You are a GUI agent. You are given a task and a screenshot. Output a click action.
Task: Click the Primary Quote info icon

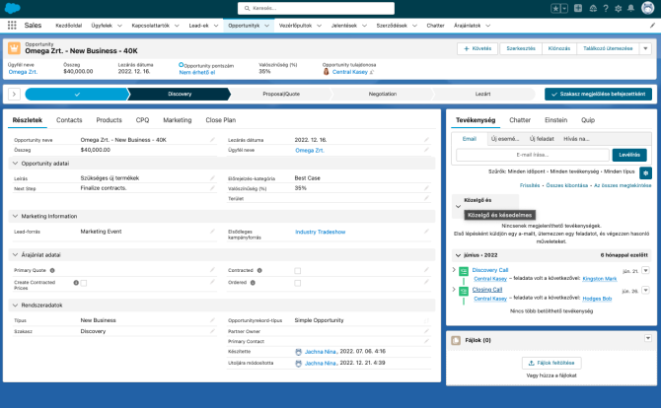click(x=52, y=269)
